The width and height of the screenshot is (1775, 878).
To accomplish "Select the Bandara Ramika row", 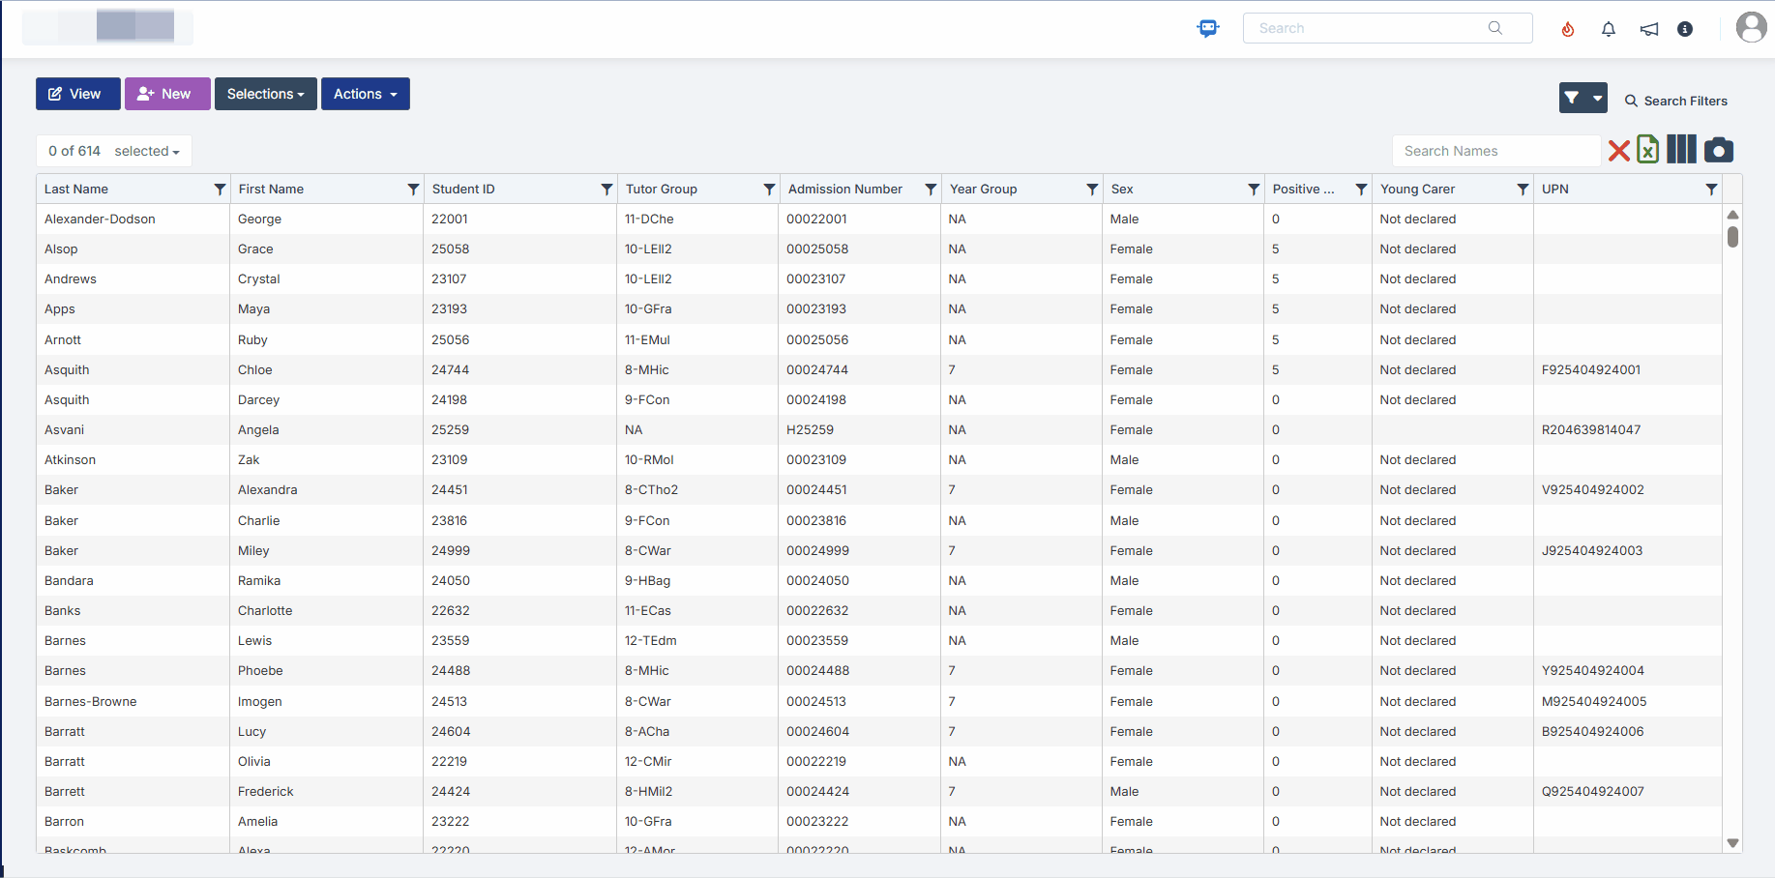I will pos(879,581).
